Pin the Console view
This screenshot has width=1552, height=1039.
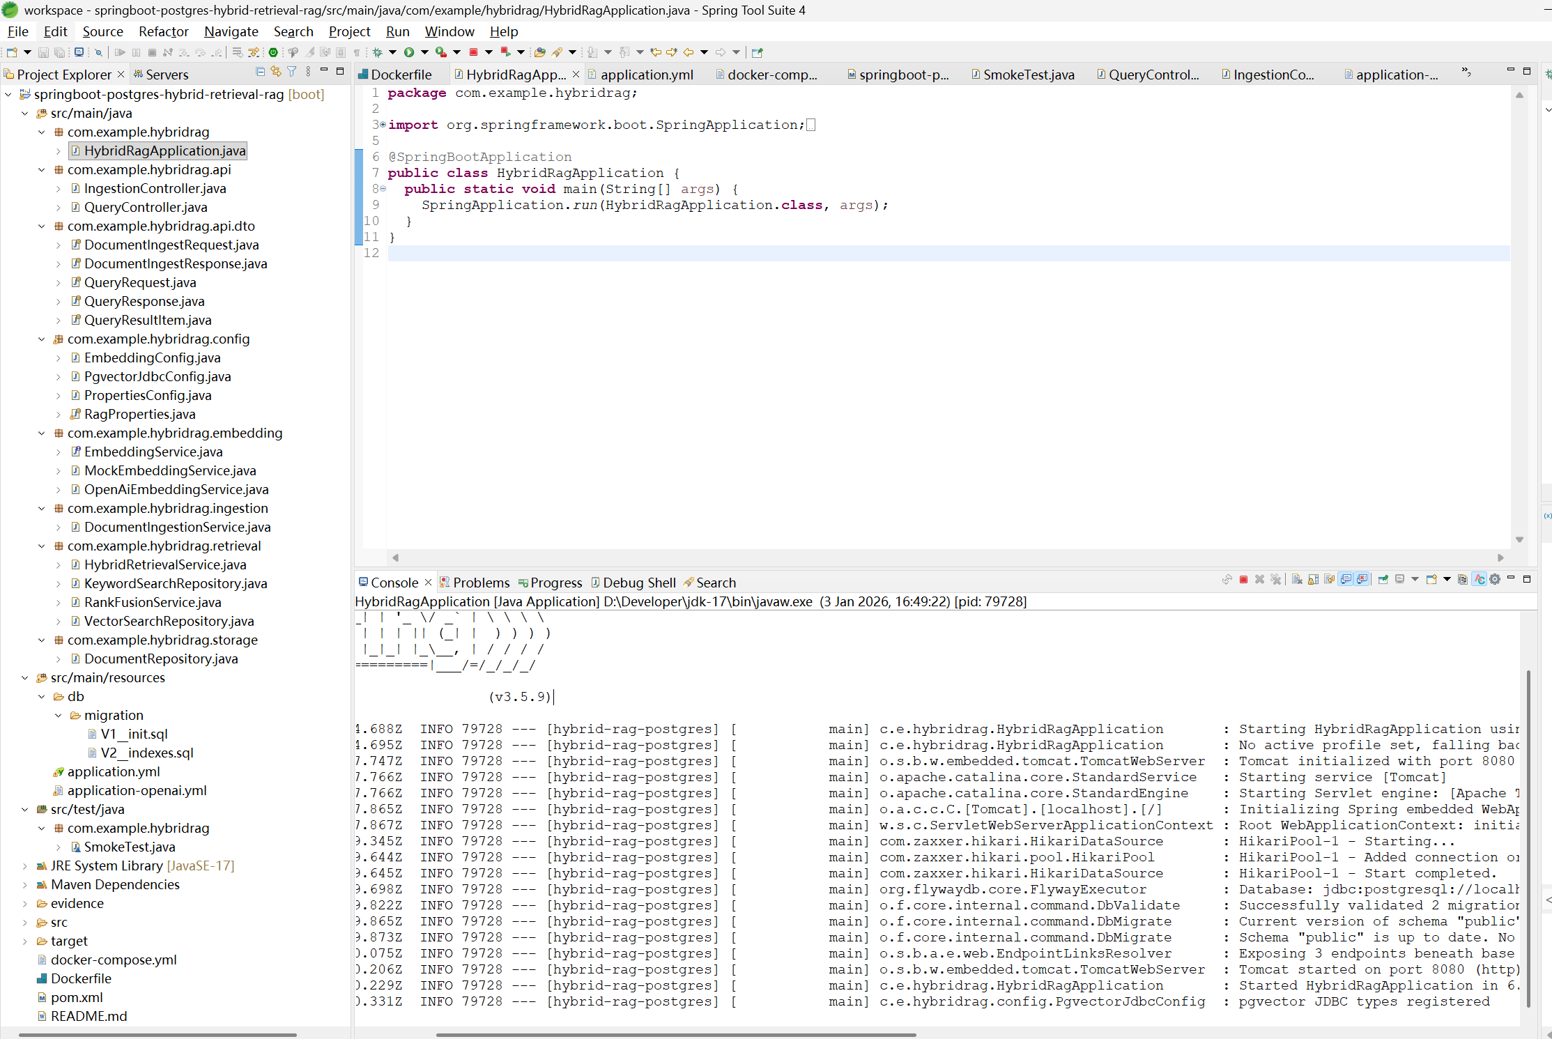1383,580
